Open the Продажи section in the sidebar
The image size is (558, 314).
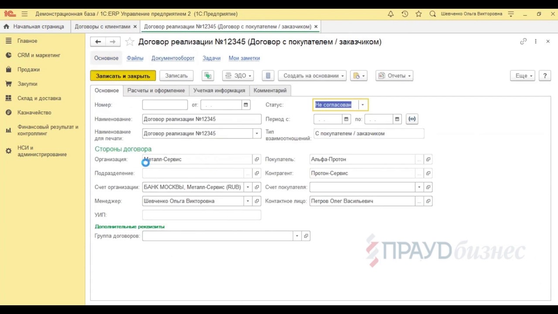point(28,69)
